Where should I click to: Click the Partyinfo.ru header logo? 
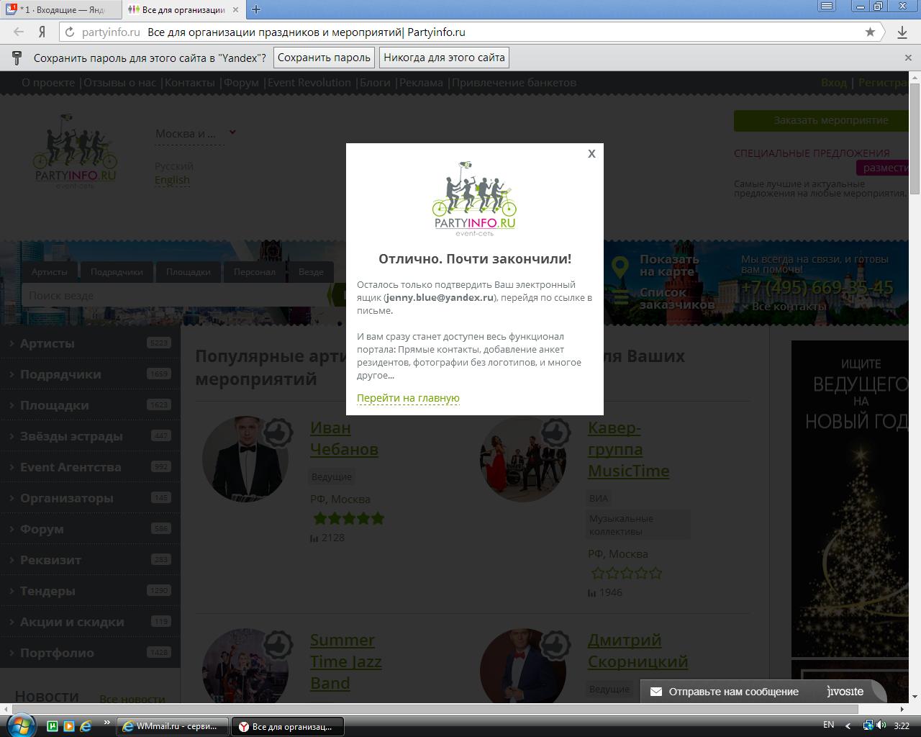(x=75, y=150)
